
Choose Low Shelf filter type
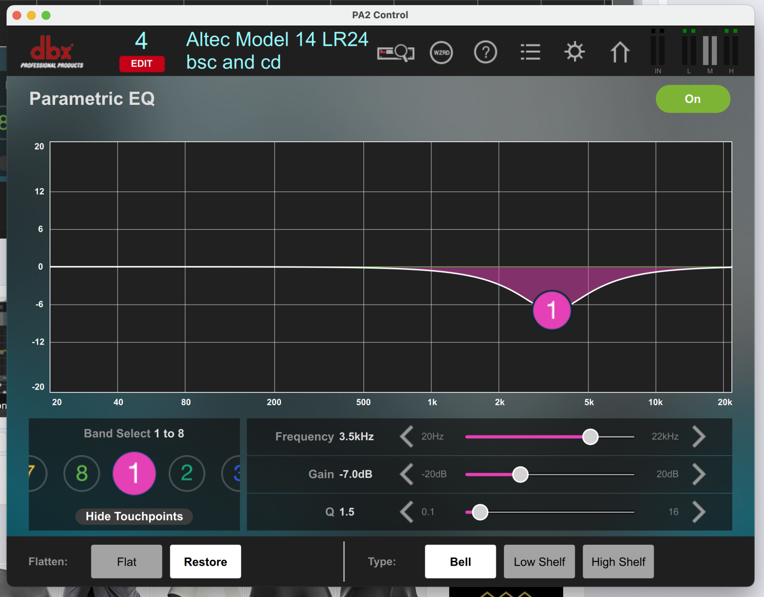[x=539, y=562]
